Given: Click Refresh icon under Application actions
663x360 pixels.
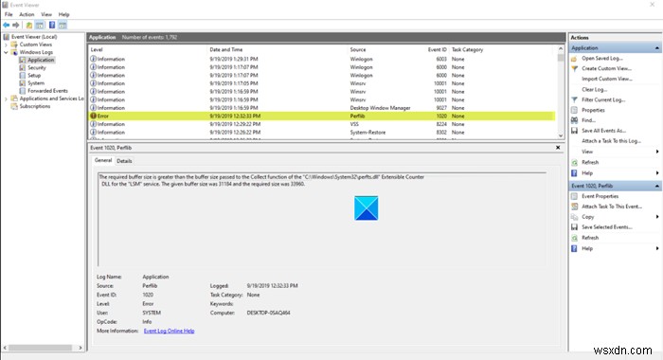Looking at the screenshot, I should point(574,162).
